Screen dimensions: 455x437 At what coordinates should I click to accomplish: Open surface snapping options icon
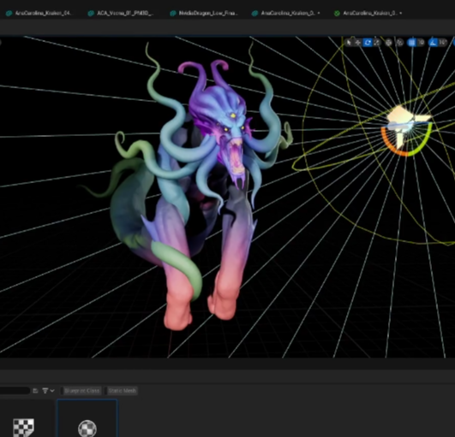pos(400,43)
